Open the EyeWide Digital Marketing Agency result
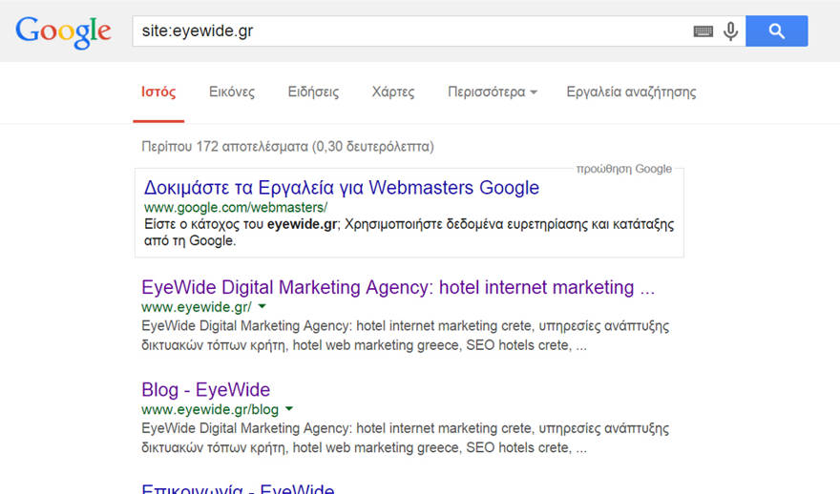The width and height of the screenshot is (840, 494). point(398,287)
